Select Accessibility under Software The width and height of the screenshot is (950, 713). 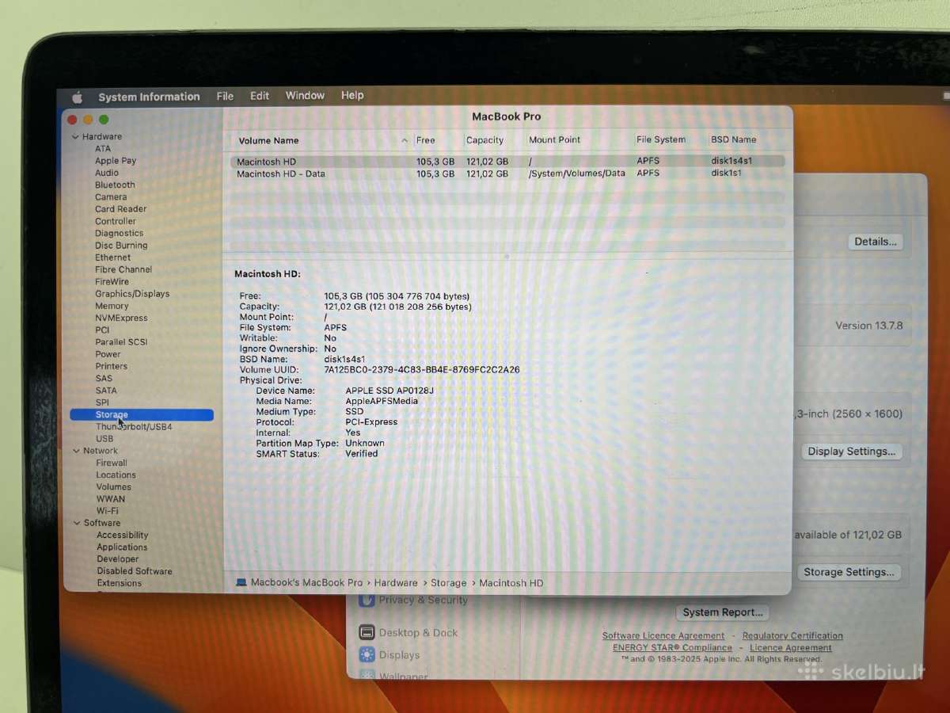tap(123, 536)
